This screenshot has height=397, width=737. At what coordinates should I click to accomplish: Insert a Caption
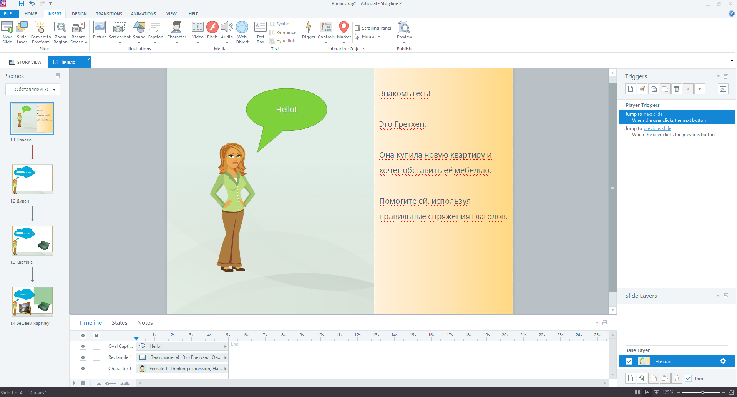click(x=155, y=33)
